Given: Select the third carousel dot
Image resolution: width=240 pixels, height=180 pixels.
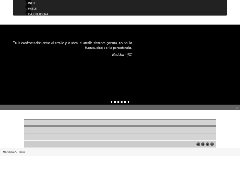Looking at the screenshot, I should (118, 102).
